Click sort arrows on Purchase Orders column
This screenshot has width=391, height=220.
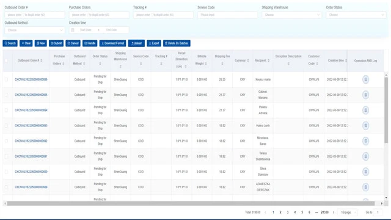pyautogui.click(x=64, y=64)
